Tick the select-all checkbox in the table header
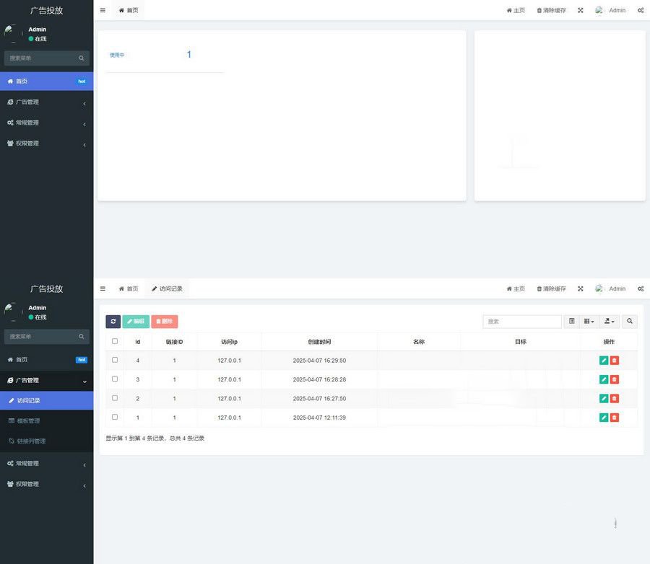Screen dimensions: 650x564 click(115, 341)
